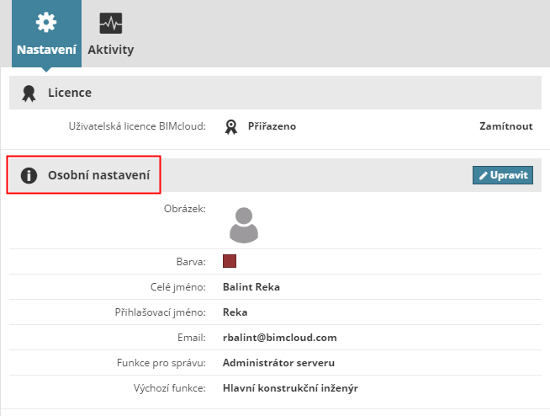
Task: Click the Licence ribbon badge icon
Action: 29,93
